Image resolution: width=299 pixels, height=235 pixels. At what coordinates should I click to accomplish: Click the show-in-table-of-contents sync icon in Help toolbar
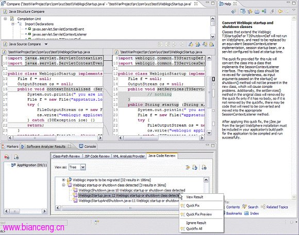(x=250, y=11)
